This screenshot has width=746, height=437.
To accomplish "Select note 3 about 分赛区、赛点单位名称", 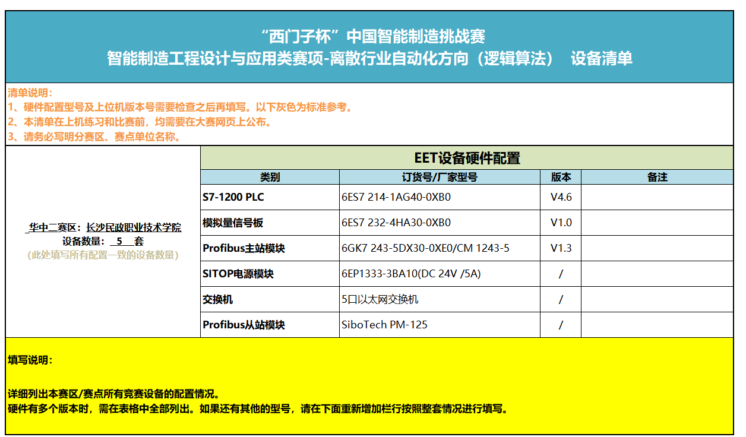I will [94, 137].
